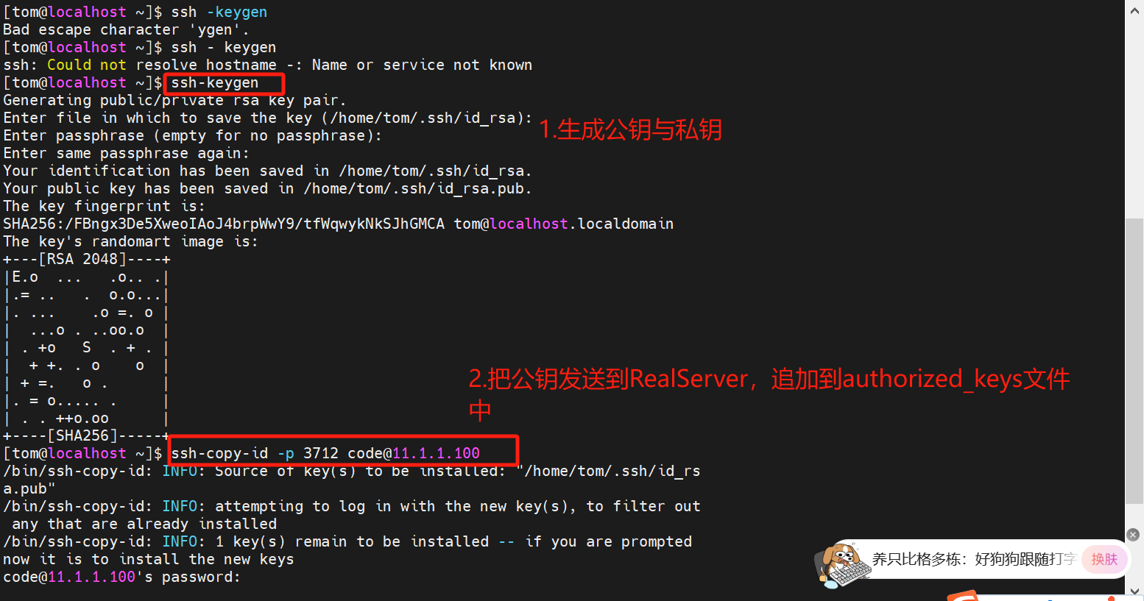Click the scrollbar track above the thumb
This screenshot has height=601, width=1144.
click(1134, 118)
